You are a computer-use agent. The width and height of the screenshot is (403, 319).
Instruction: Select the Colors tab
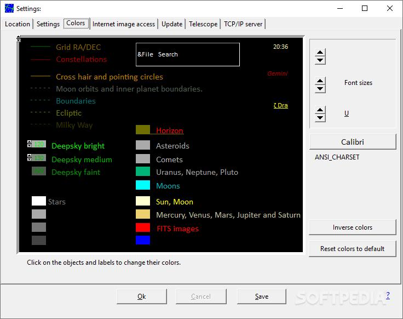pyautogui.click(x=76, y=23)
